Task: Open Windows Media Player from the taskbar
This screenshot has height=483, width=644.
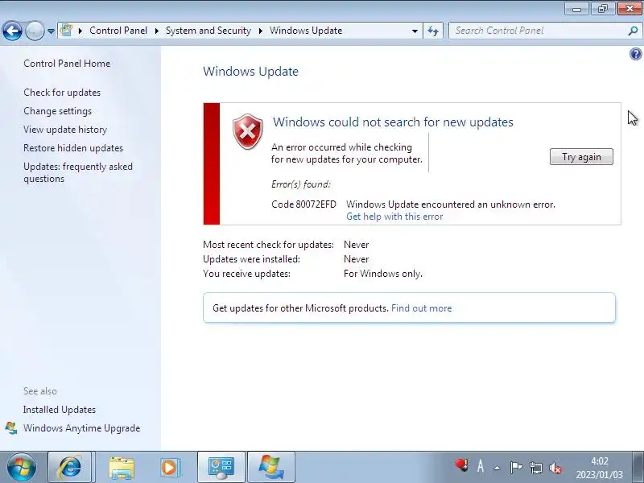Action: (169, 468)
